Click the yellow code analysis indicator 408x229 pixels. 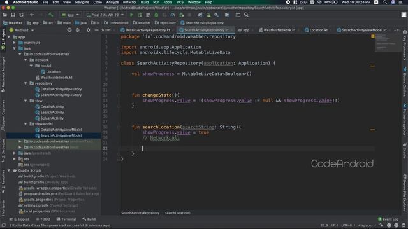(373, 36)
